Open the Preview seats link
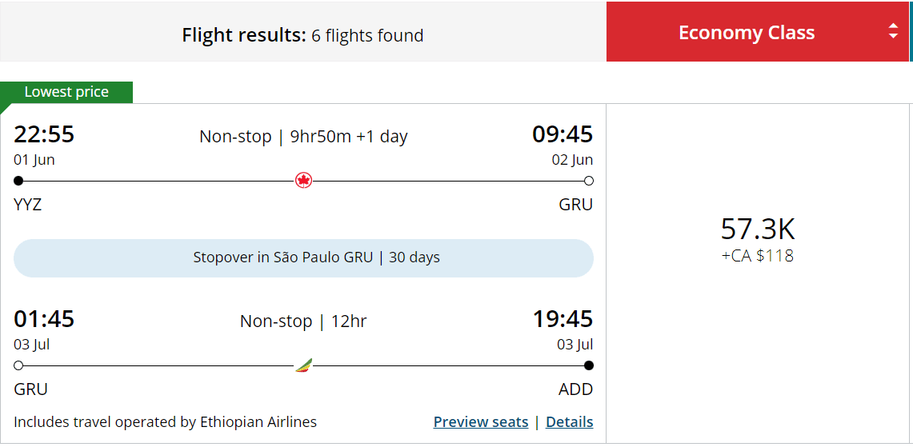This screenshot has width=913, height=447. coord(480,421)
